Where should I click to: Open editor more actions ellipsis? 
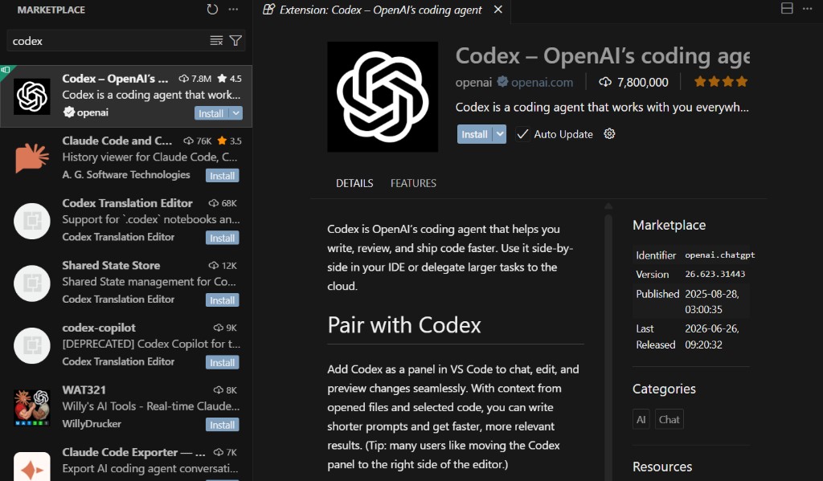pos(807,8)
